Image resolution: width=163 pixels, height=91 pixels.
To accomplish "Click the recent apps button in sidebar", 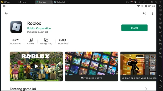I will [x=160, y=86].
